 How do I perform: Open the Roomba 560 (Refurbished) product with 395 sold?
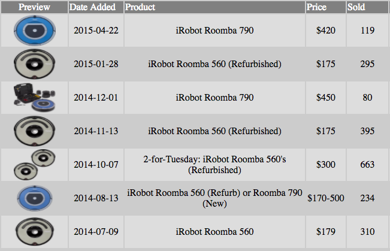pyautogui.click(x=214, y=131)
